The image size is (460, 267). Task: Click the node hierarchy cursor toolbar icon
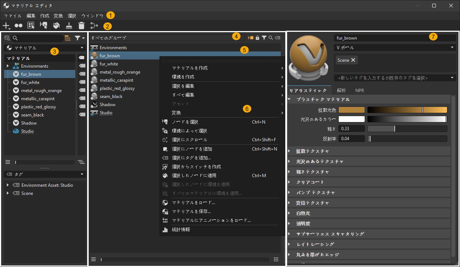pos(44,26)
